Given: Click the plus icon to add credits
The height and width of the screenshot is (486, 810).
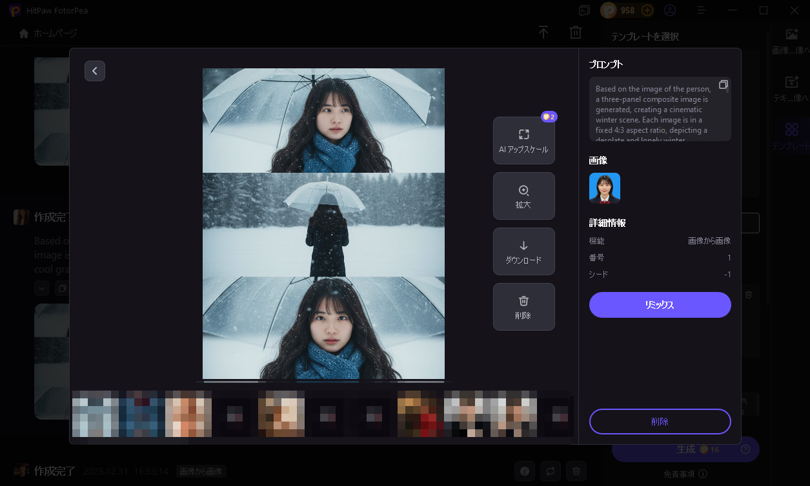Looking at the screenshot, I should (x=647, y=10).
